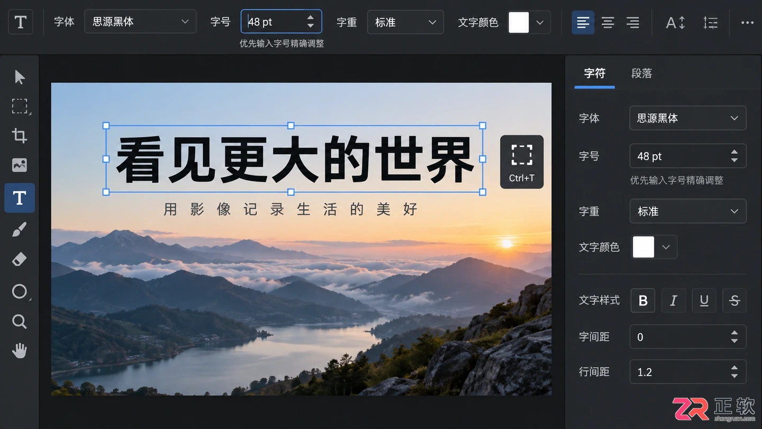Center-align the text
This screenshot has height=429, width=762.
608,22
